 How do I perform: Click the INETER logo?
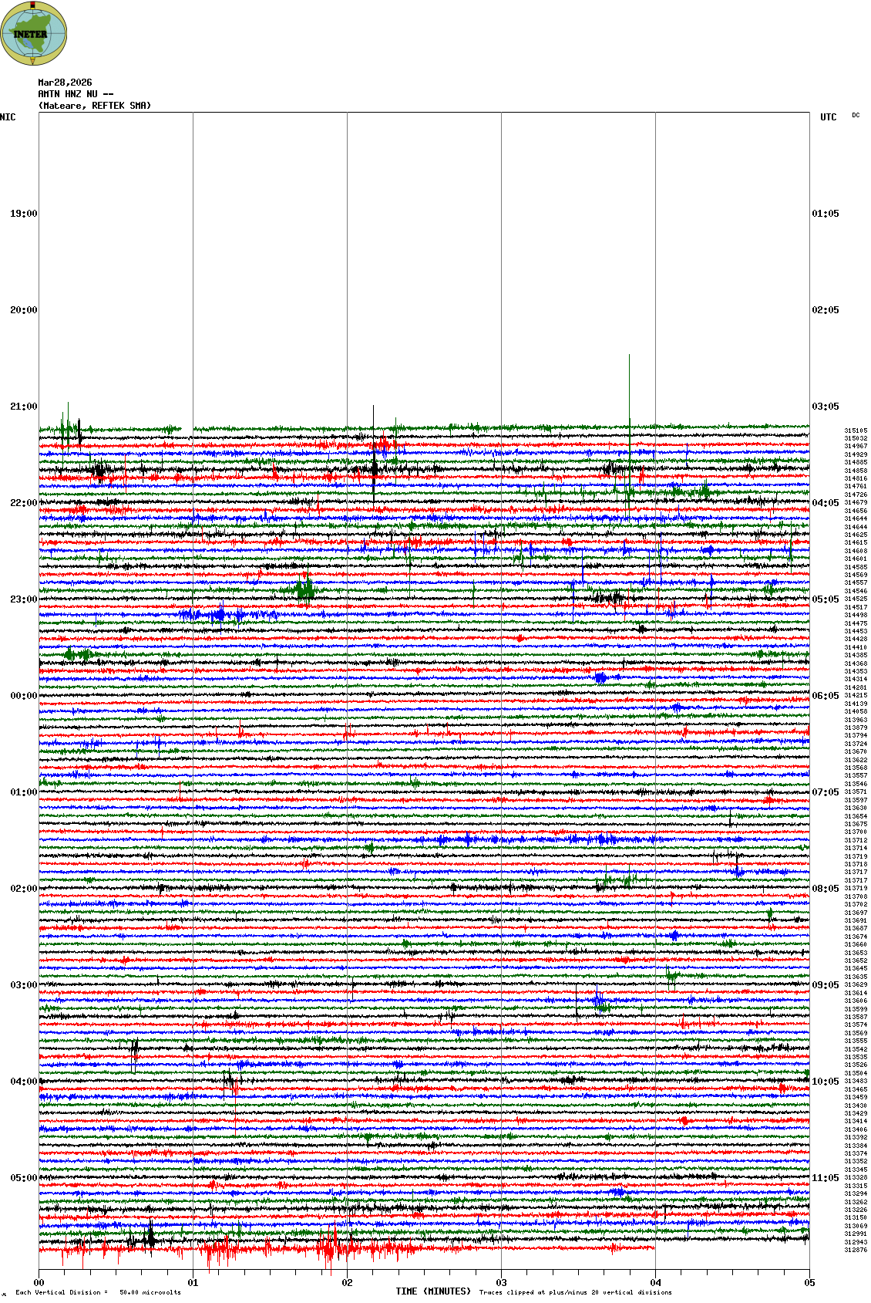point(34,34)
